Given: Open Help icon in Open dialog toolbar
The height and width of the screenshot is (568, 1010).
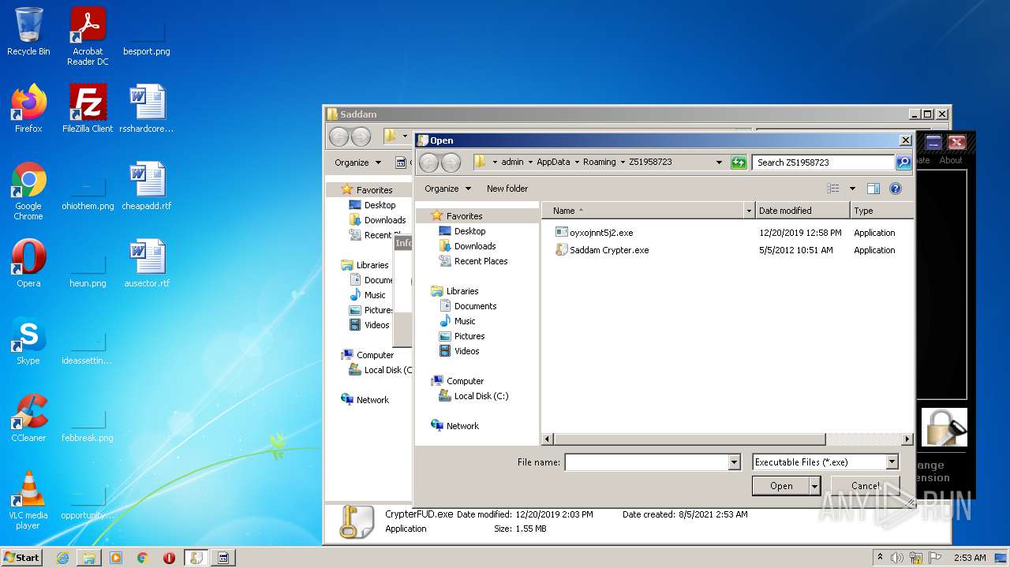Looking at the screenshot, I should [896, 189].
